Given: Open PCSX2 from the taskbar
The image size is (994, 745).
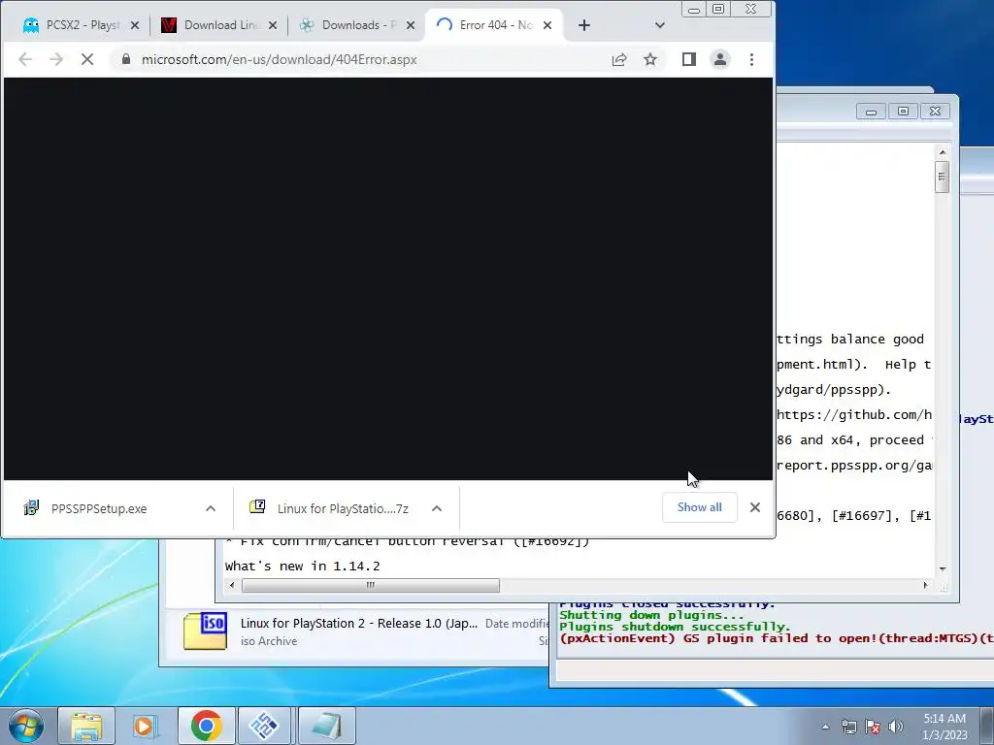Looking at the screenshot, I should pyautogui.click(x=264, y=726).
